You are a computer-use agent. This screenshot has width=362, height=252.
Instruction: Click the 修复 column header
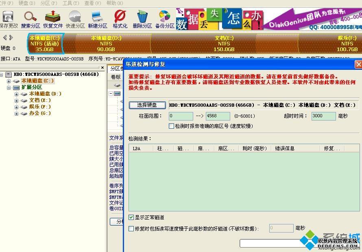332,149
